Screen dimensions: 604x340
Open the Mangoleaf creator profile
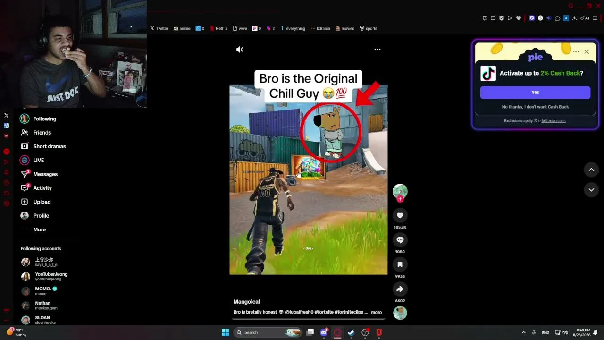(247, 302)
